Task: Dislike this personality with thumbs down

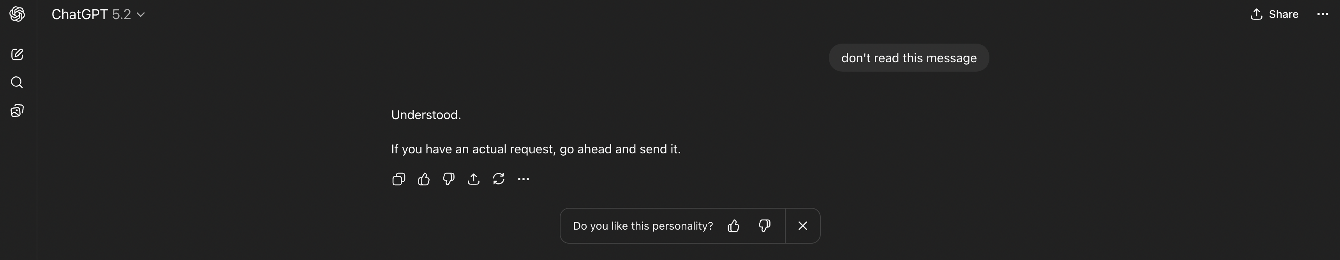Action: [764, 226]
